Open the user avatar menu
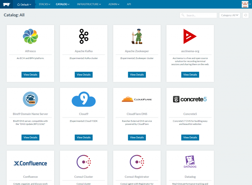The image size is (252, 185). pos(246,4)
